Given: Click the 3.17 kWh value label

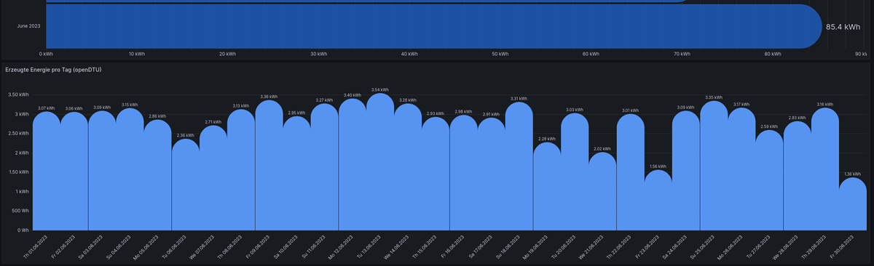Looking at the screenshot, I should 741,105.
